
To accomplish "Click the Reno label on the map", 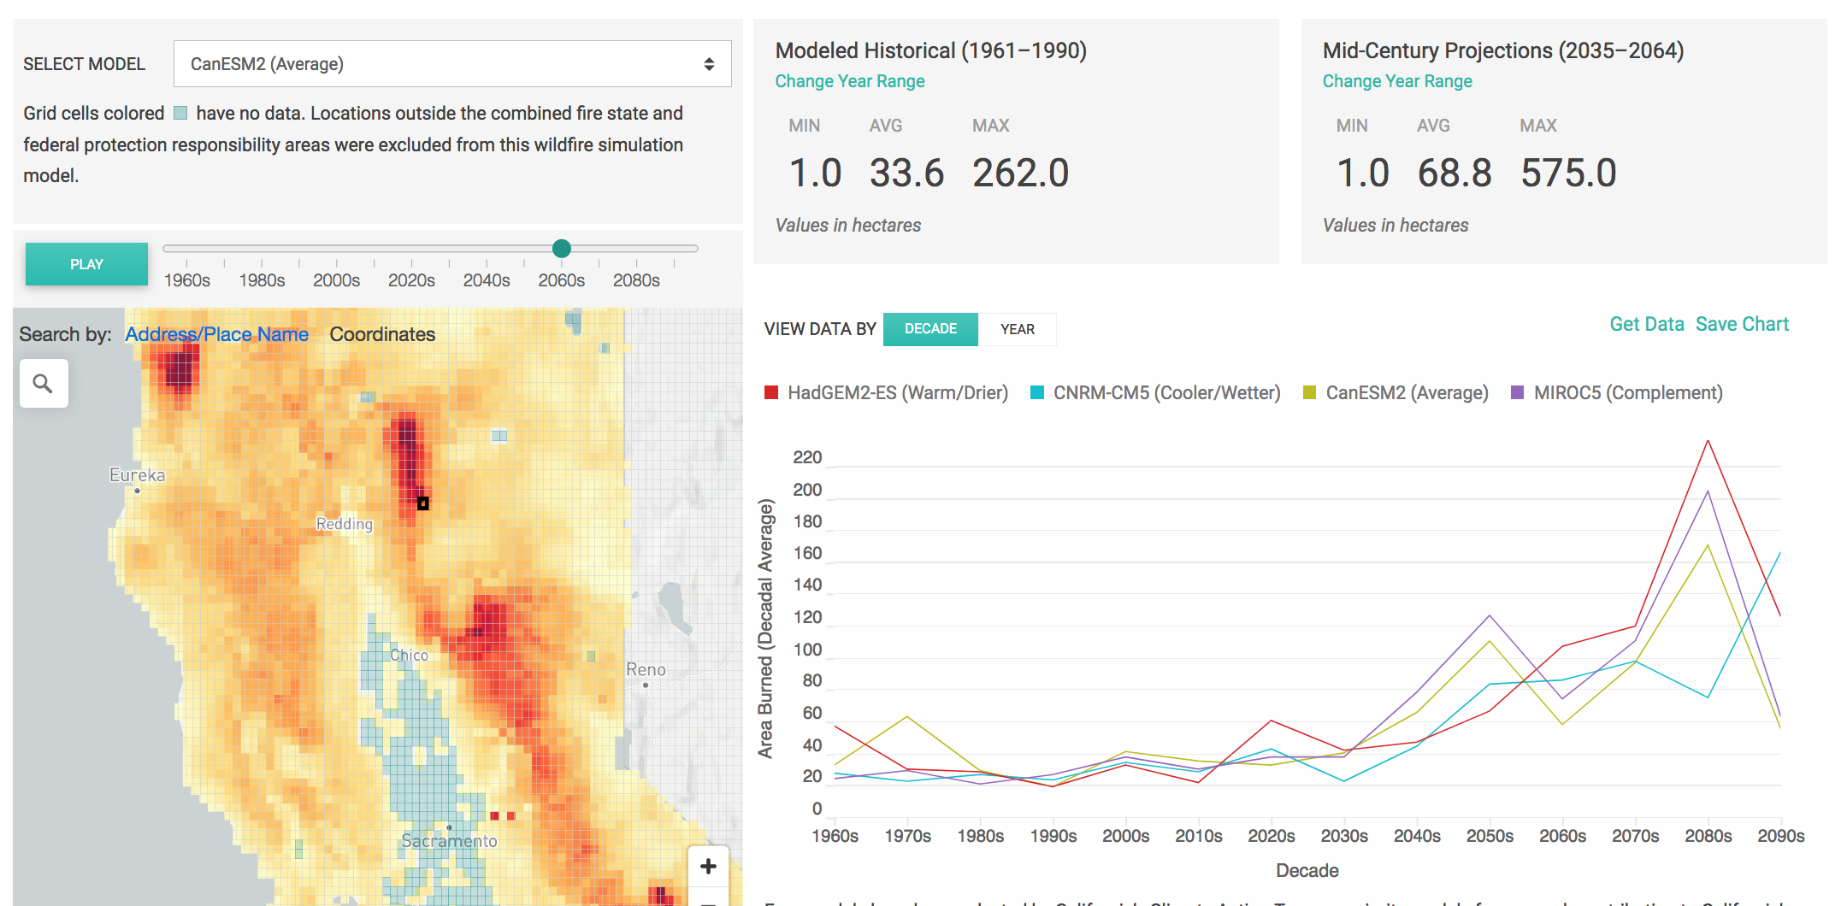I will [x=646, y=670].
